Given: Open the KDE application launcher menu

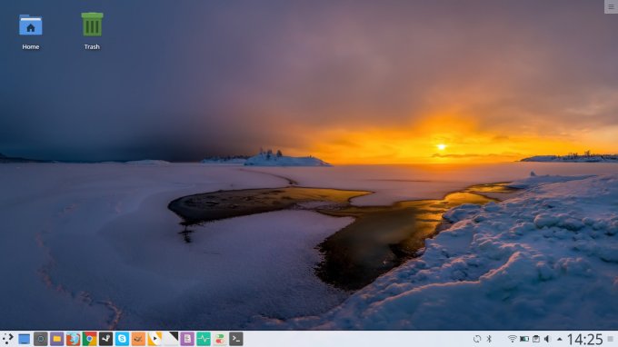Looking at the screenshot, I should (8, 339).
